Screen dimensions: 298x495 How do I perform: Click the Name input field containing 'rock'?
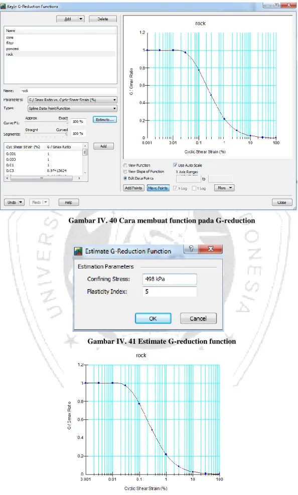(x=68, y=91)
